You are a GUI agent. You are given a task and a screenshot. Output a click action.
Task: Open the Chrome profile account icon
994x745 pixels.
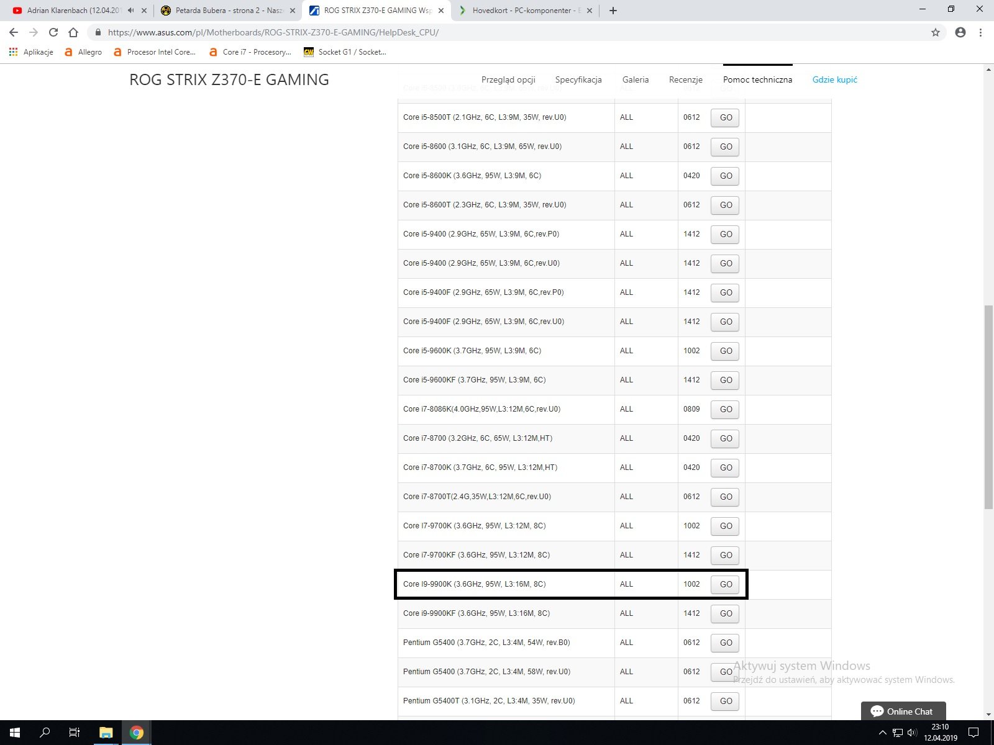(960, 32)
